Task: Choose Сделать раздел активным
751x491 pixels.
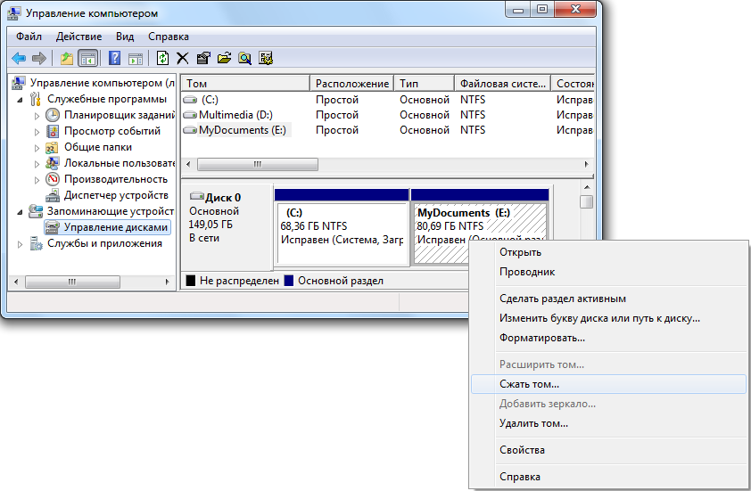Action: click(x=608, y=299)
